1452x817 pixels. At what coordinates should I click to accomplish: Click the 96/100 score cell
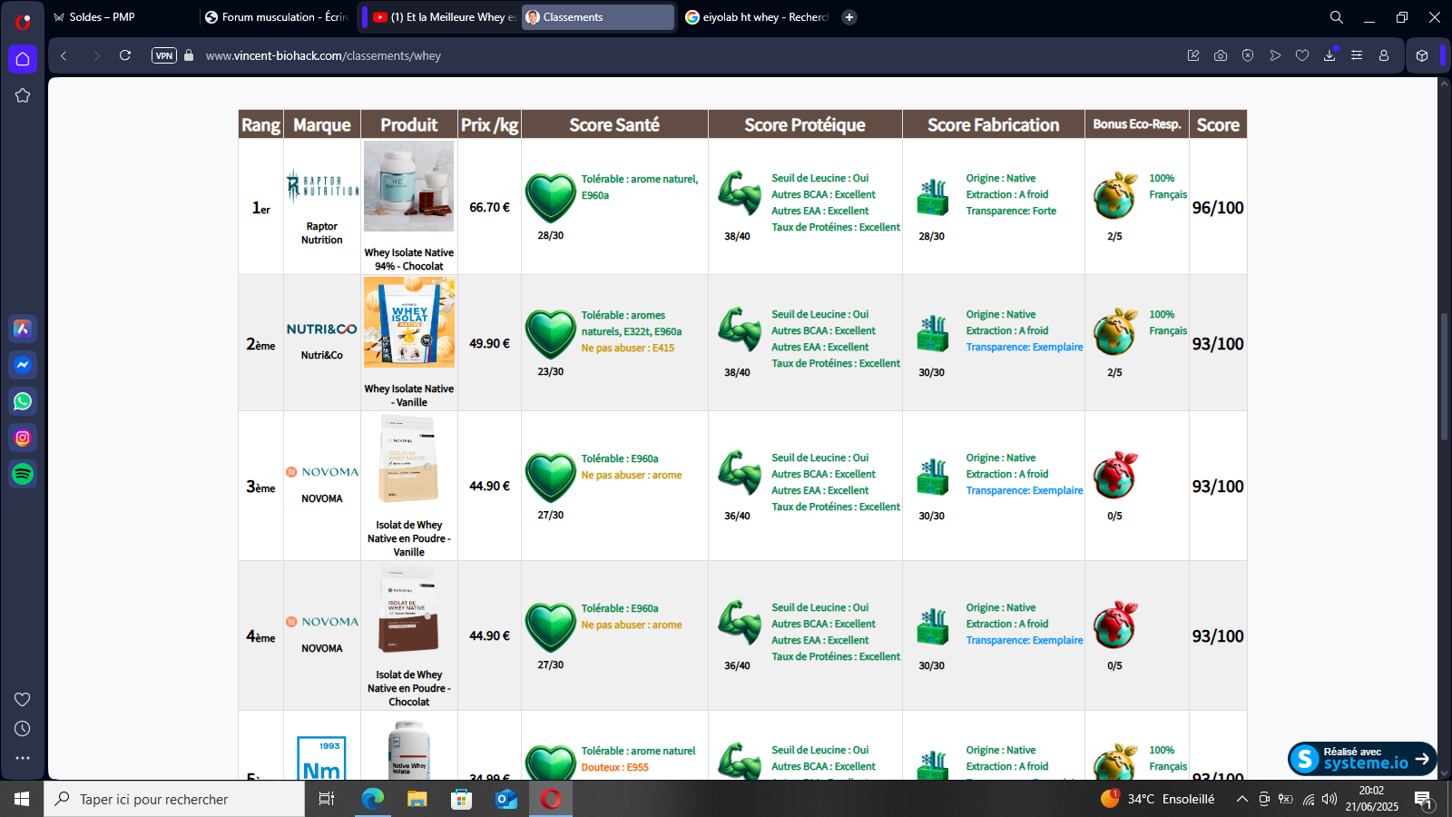pos(1218,207)
